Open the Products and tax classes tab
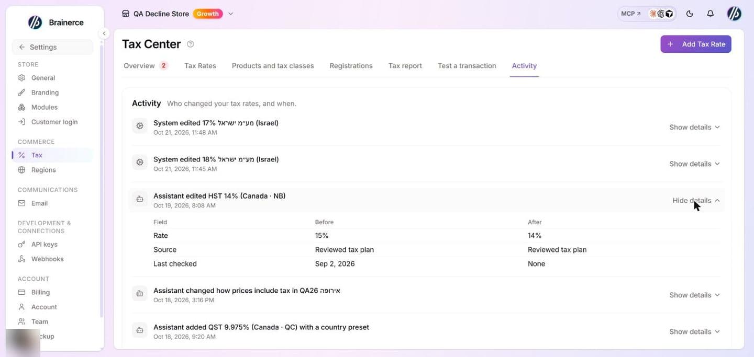The width and height of the screenshot is (754, 357). click(x=273, y=66)
